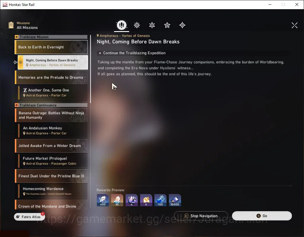This screenshot has width=304, height=237.
Task: View the golden crystal reward showing 4
Action: click(x=146, y=200)
